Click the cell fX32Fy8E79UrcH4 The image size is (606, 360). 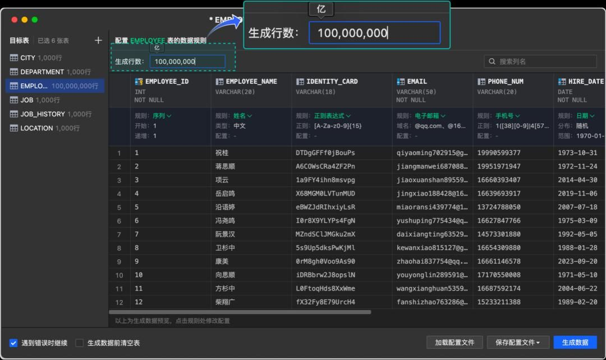(325, 302)
